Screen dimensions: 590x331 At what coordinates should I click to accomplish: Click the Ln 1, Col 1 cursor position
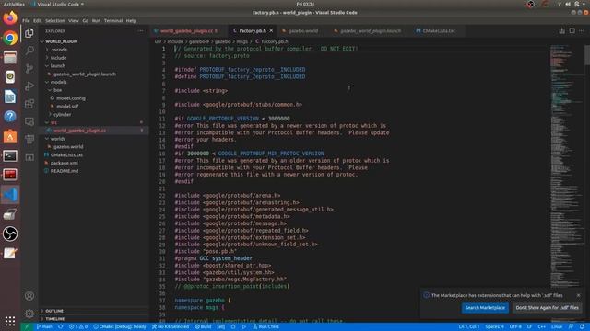[x=468, y=327]
